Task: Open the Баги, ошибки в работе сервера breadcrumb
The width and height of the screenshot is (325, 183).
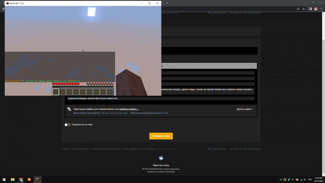Action: [x=139, y=149]
